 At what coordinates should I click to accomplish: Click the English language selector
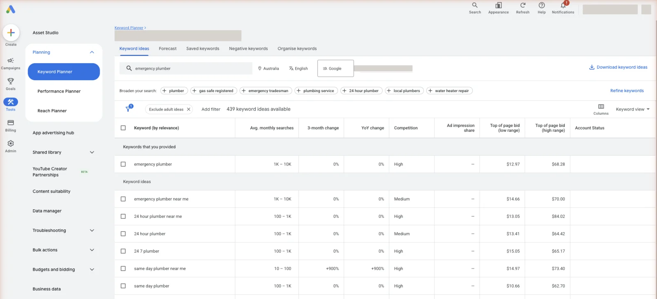click(298, 68)
